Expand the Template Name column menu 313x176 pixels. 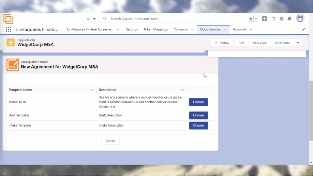(x=92, y=90)
